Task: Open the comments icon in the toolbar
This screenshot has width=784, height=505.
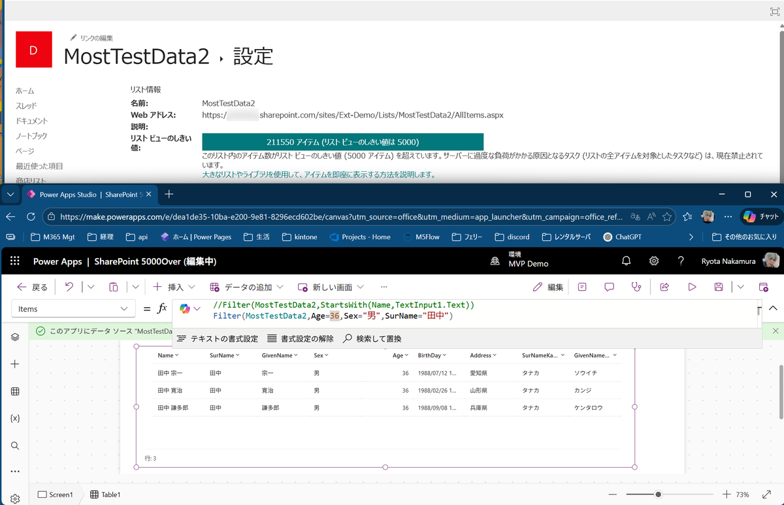Action: [609, 287]
